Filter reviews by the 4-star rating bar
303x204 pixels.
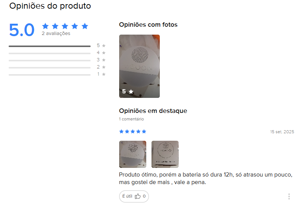50,53
